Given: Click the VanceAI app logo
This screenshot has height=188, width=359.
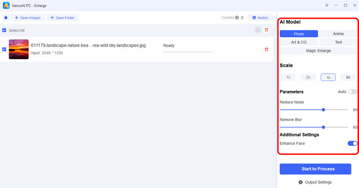Looking at the screenshot, I should click(x=6, y=5).
